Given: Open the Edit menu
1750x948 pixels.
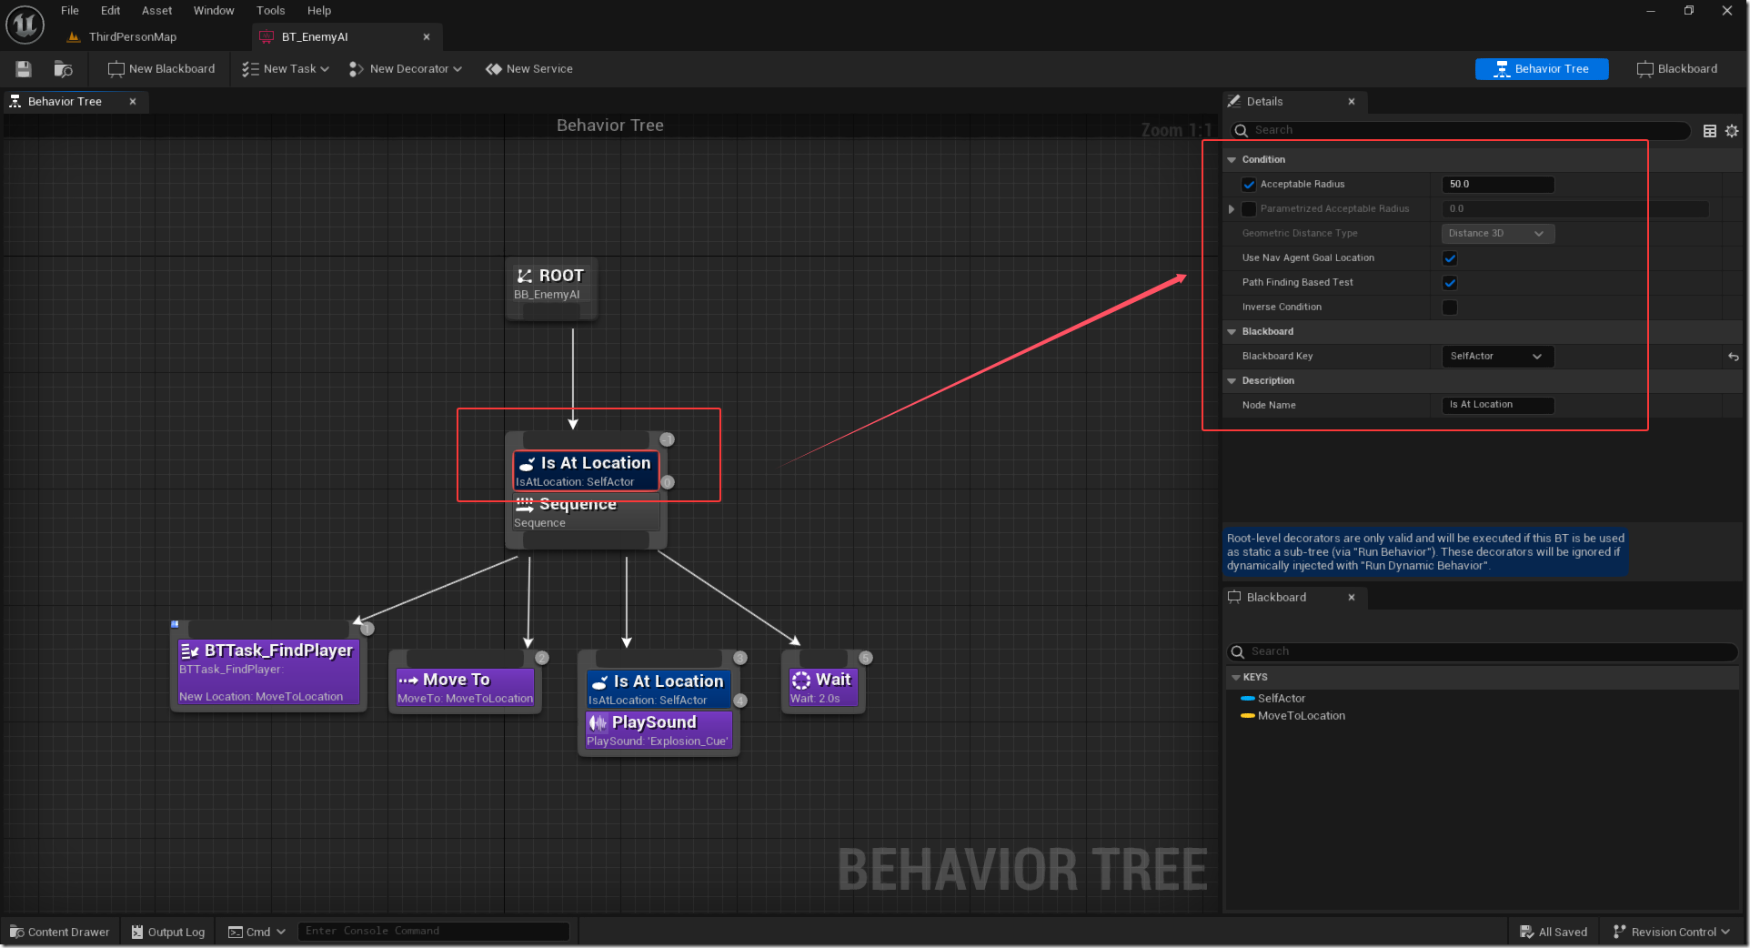Looking at the screenshot, I should tap(110, 11).
